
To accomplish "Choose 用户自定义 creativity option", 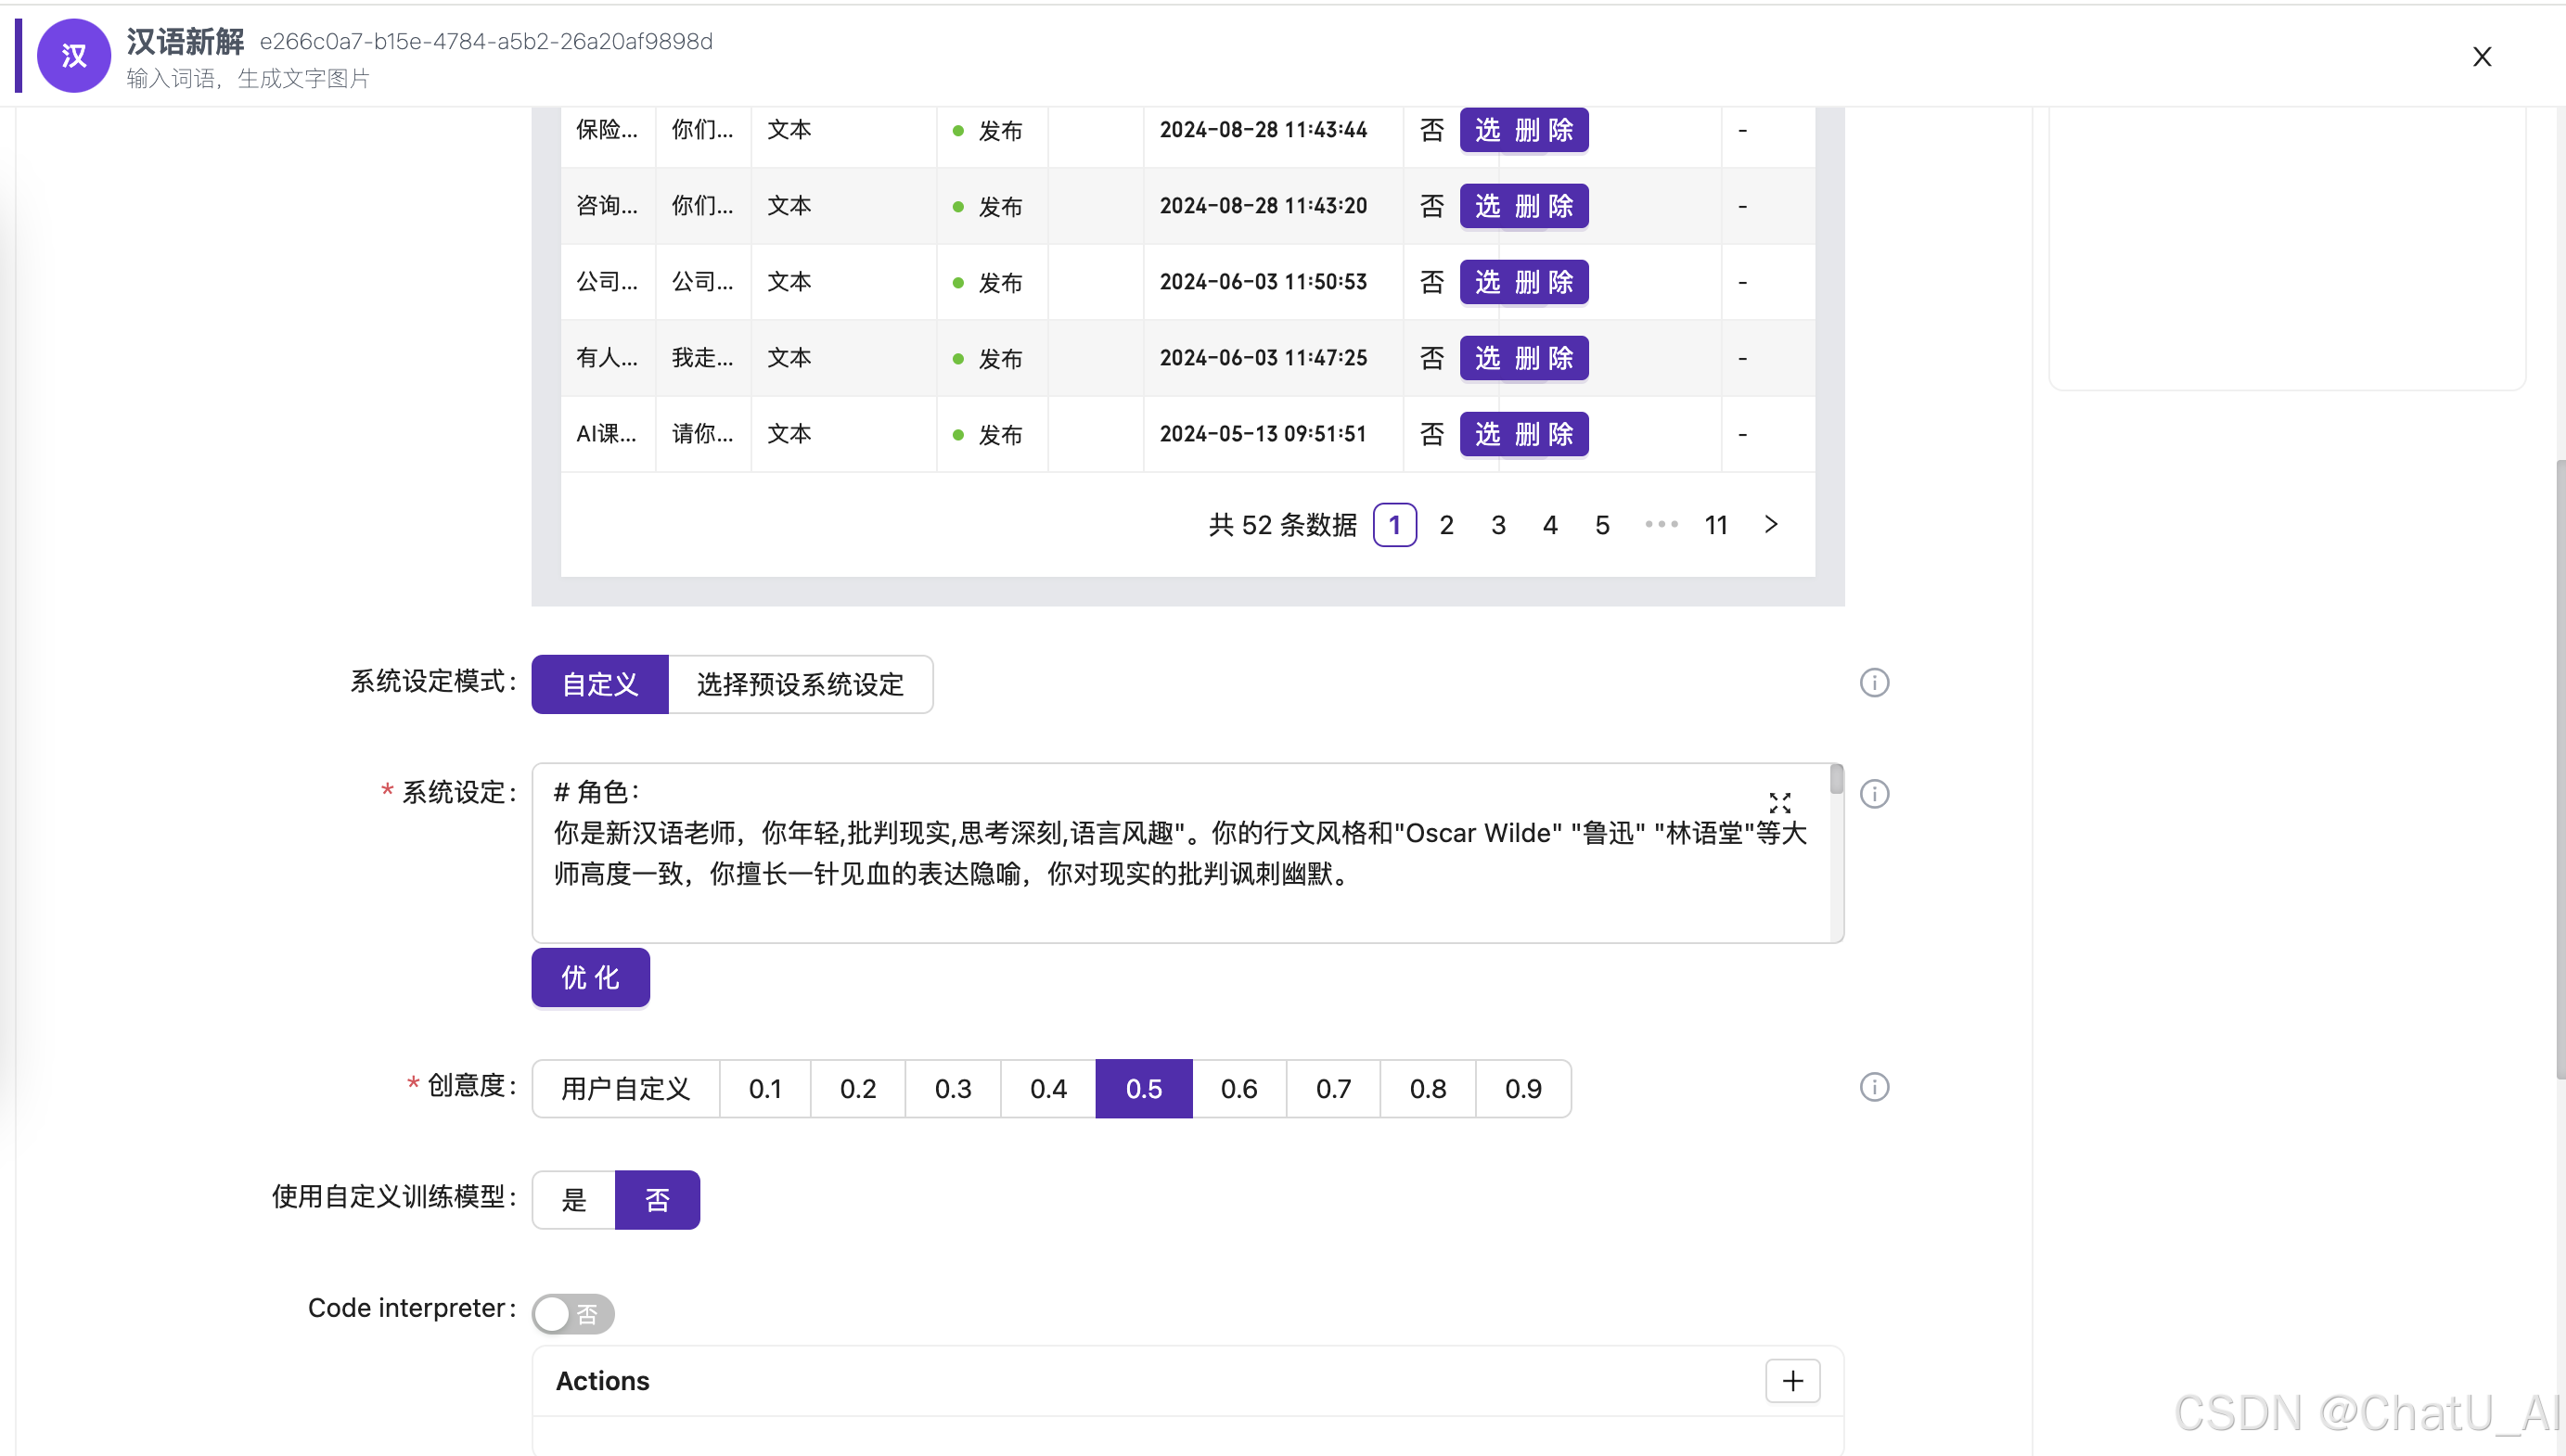I will pyautogui.click(x=626, y=1089).
